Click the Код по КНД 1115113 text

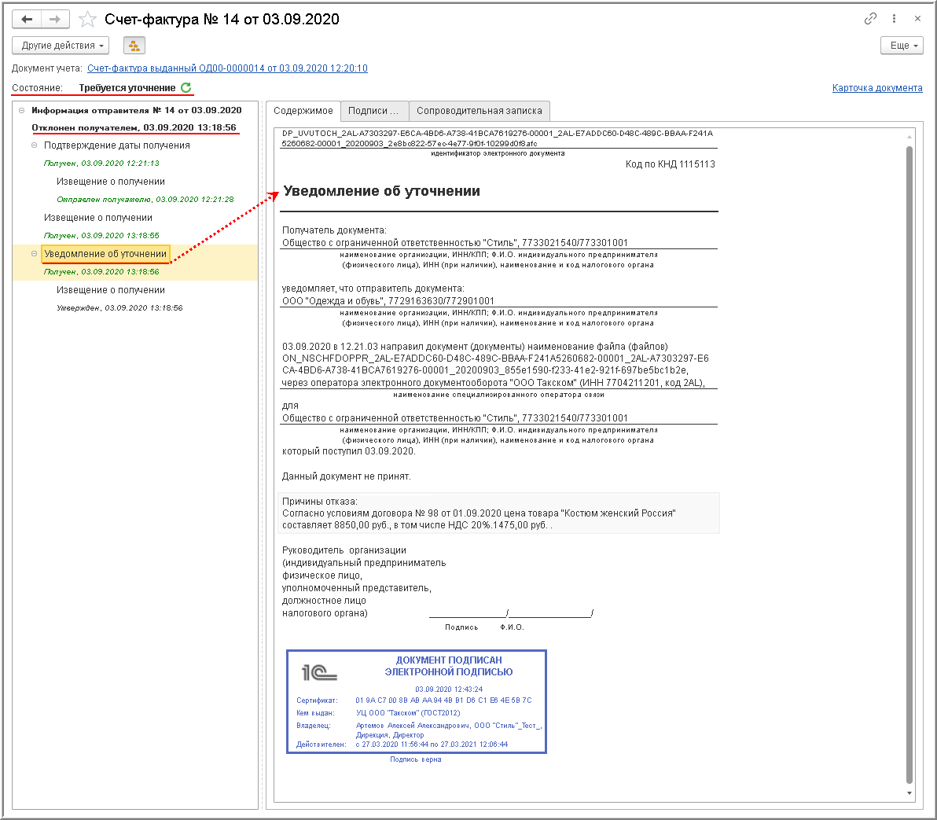670,164
